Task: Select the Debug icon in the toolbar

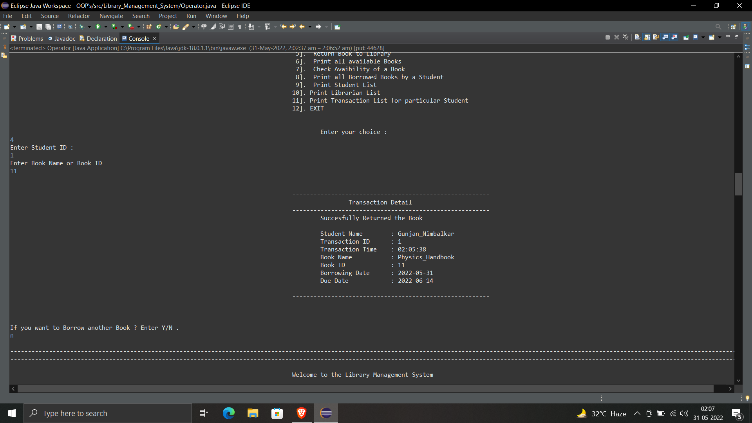Action: point(82,27)
